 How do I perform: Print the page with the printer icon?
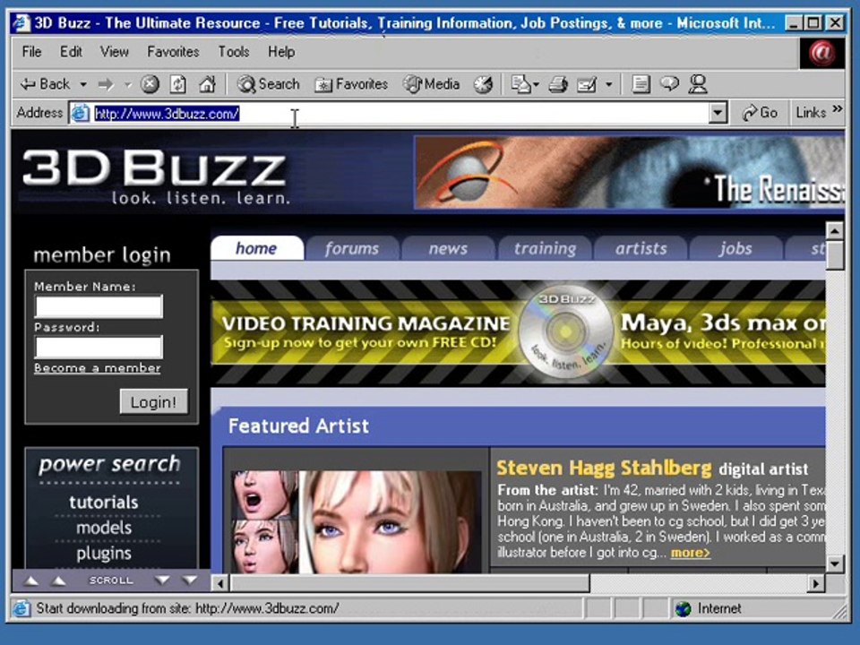(558, 84)
